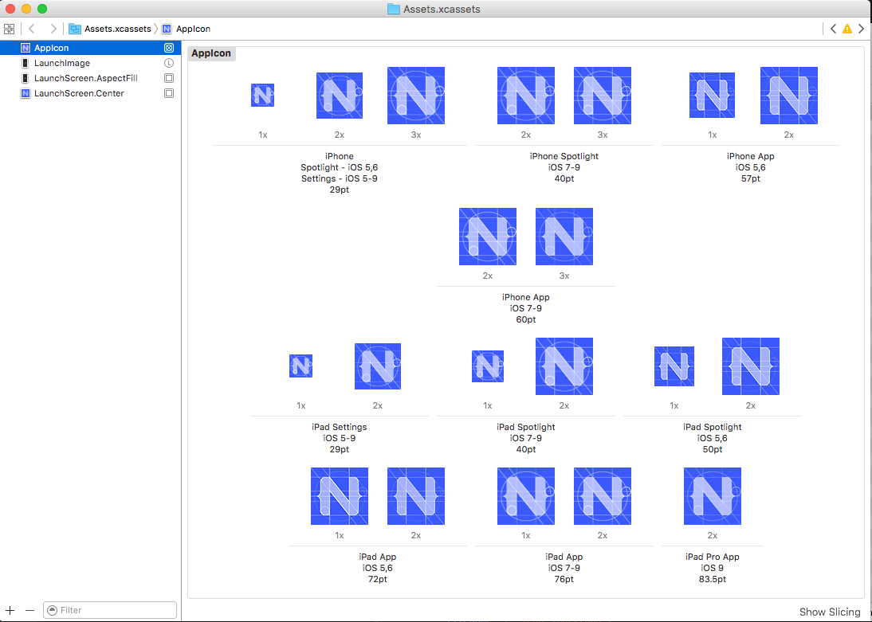This screenshot has width=872, height=622.
Task: Click the warning triangle in the jump bar
Action: [x=846, y=29]
